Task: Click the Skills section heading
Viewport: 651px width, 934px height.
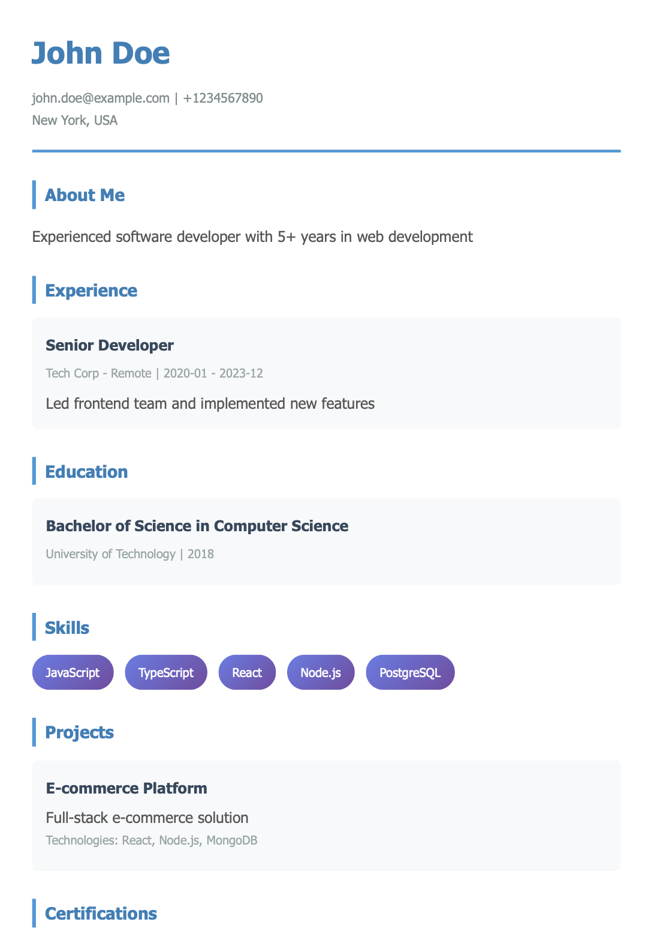Action: click(67, 628)
